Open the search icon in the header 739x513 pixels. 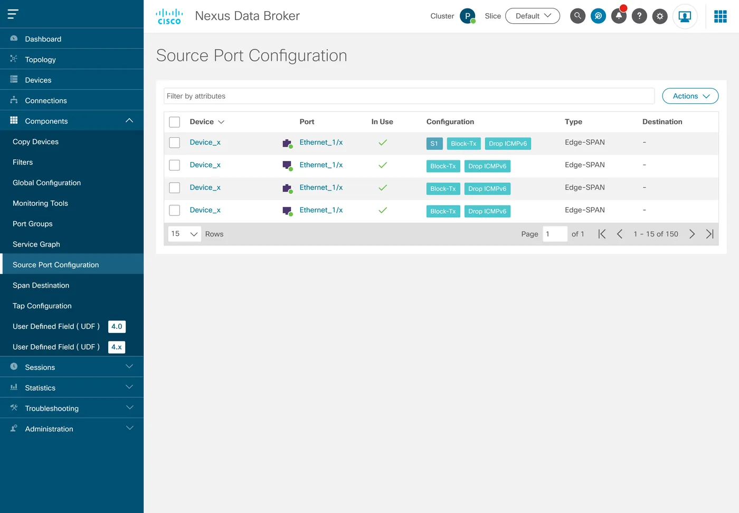577,16
